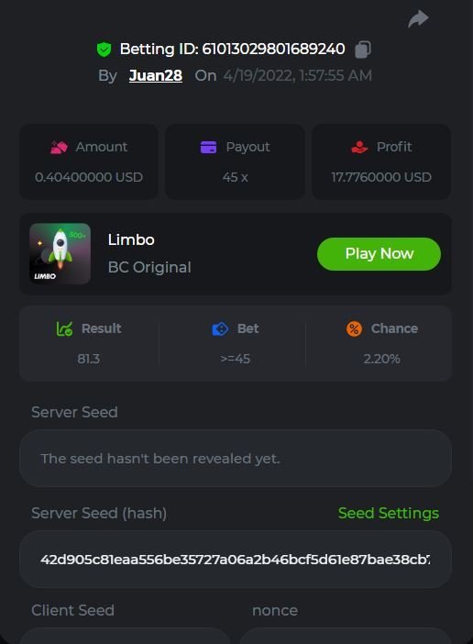Click the green Result chart icon
Screen dimensions: 473x644
click(x=64, y=328)
